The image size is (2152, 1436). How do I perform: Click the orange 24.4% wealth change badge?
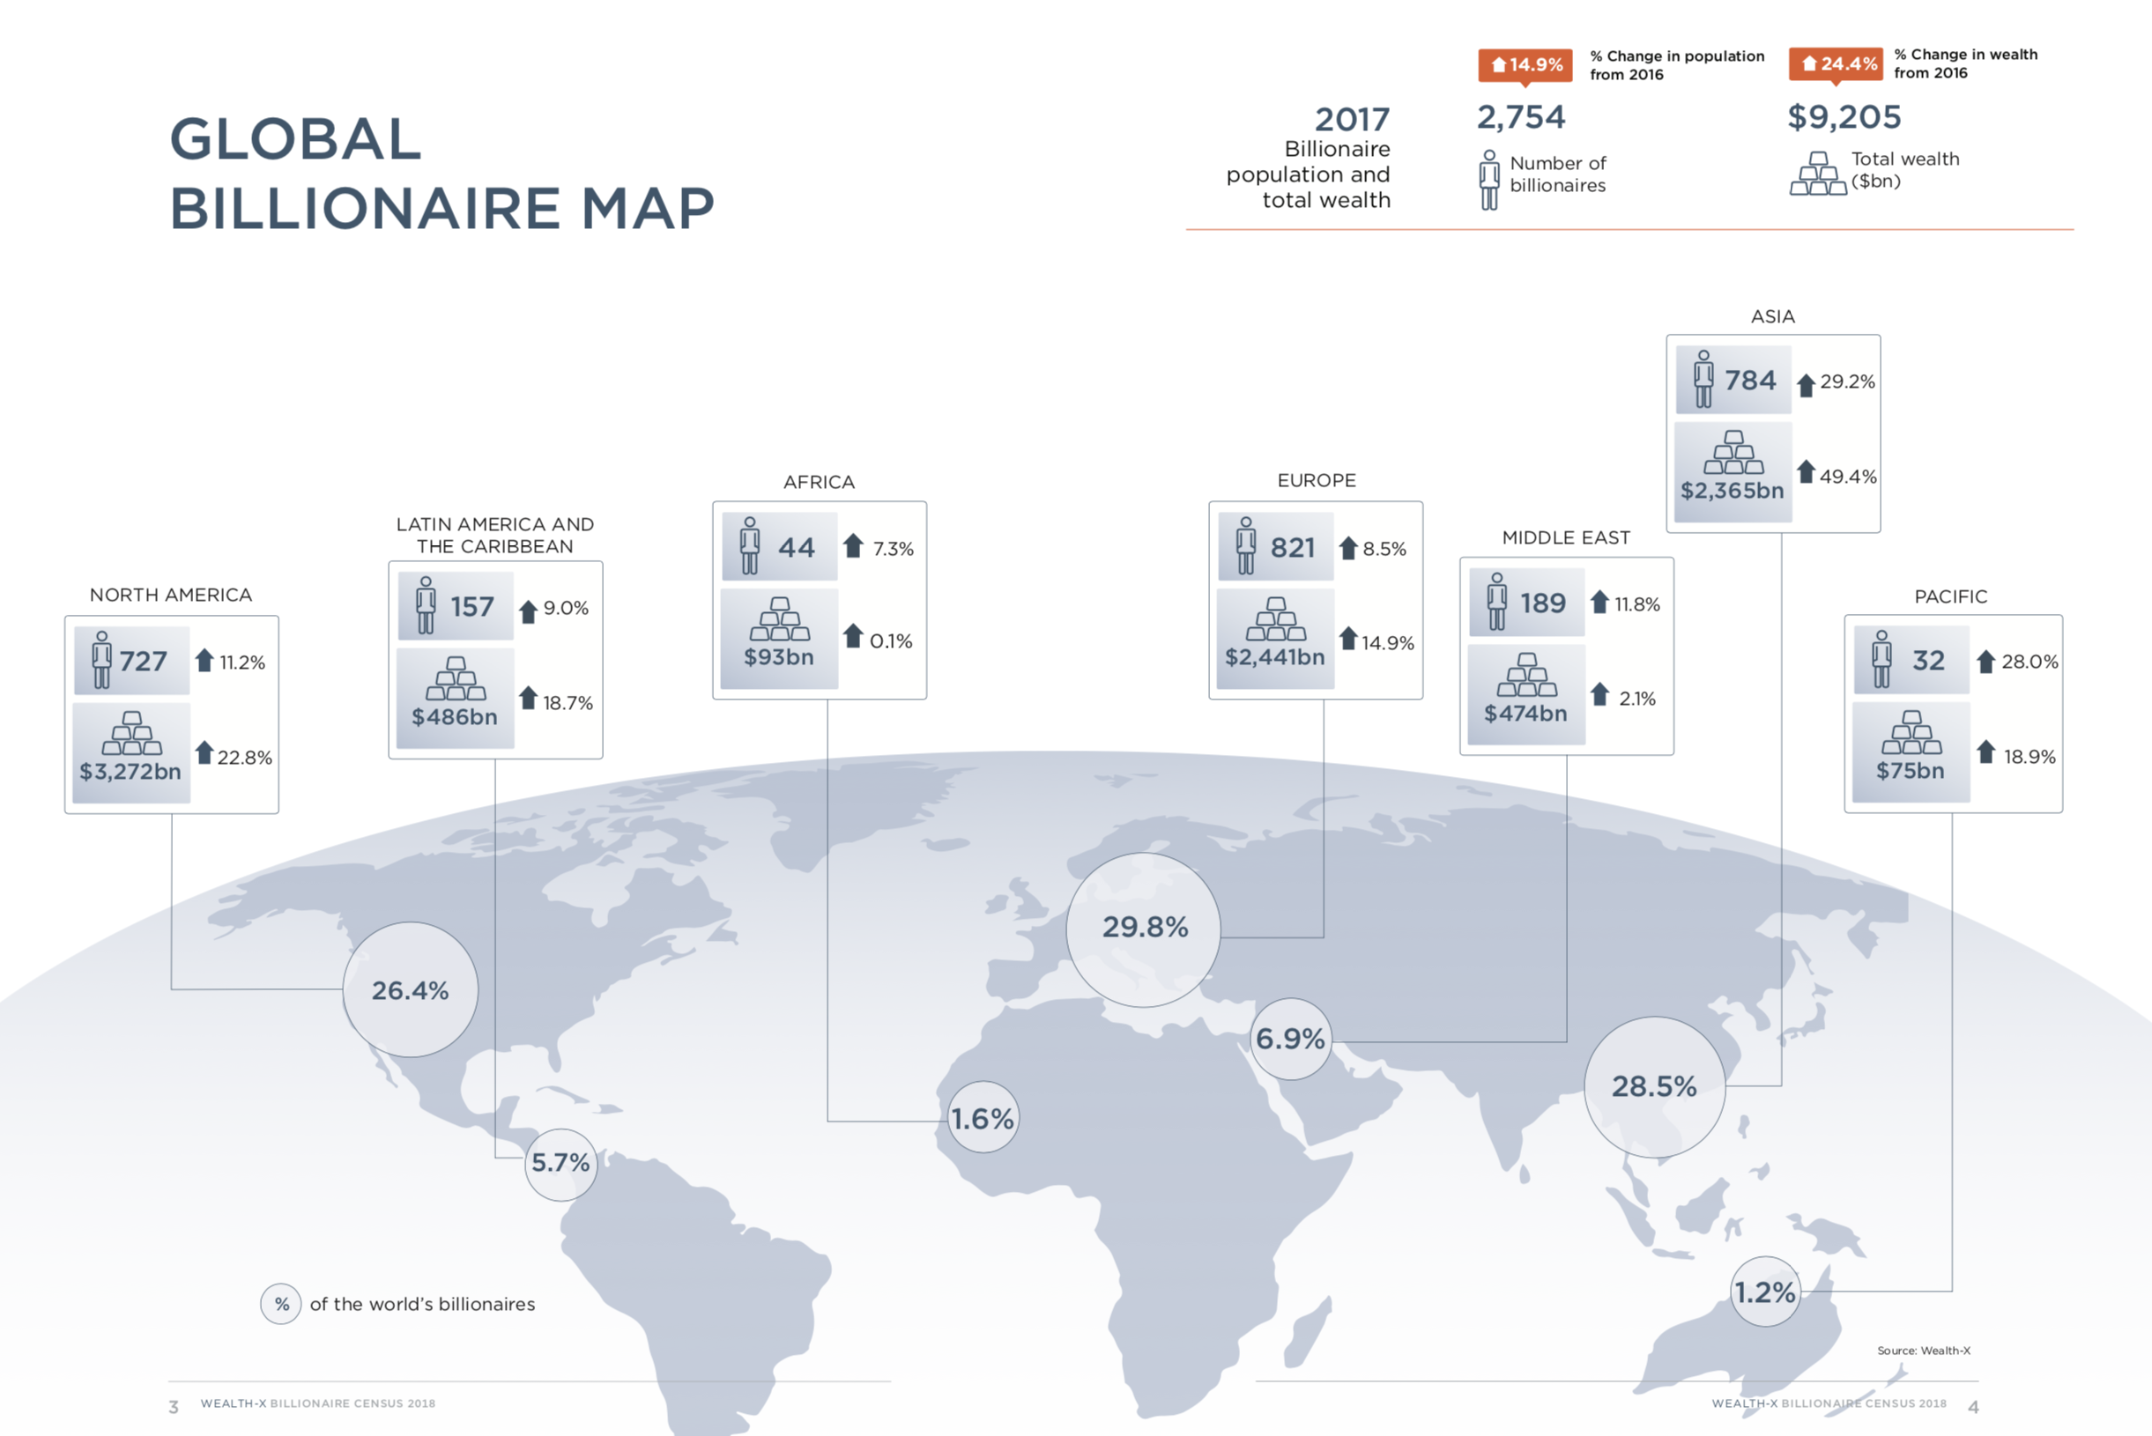tap(1835, 63)
